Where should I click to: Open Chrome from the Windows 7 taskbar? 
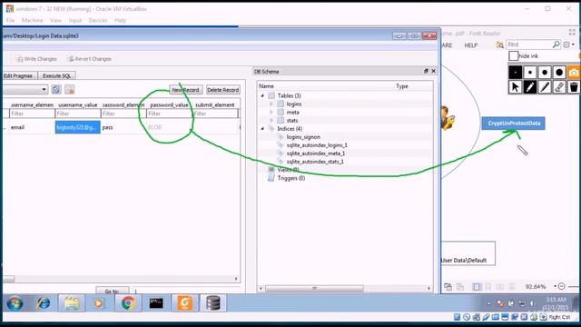coord(128,303)
